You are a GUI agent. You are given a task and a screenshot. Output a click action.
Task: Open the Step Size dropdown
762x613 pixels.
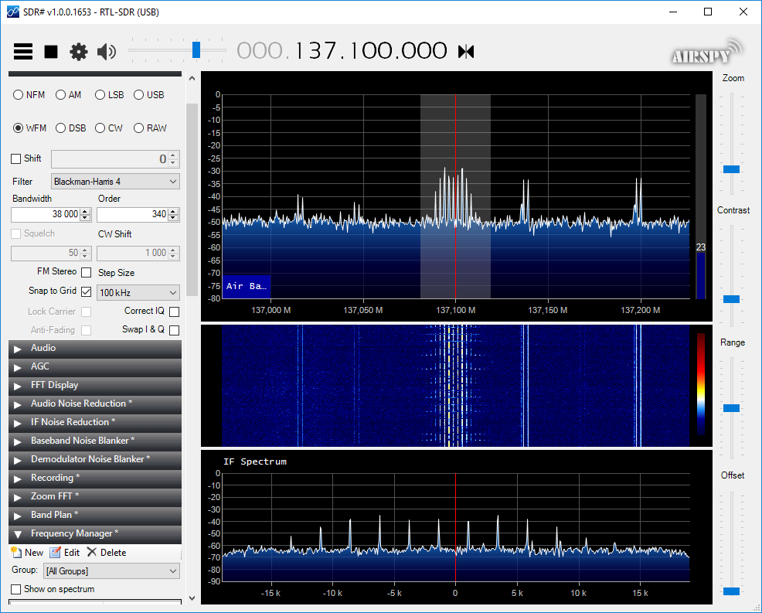click(138, 293)
